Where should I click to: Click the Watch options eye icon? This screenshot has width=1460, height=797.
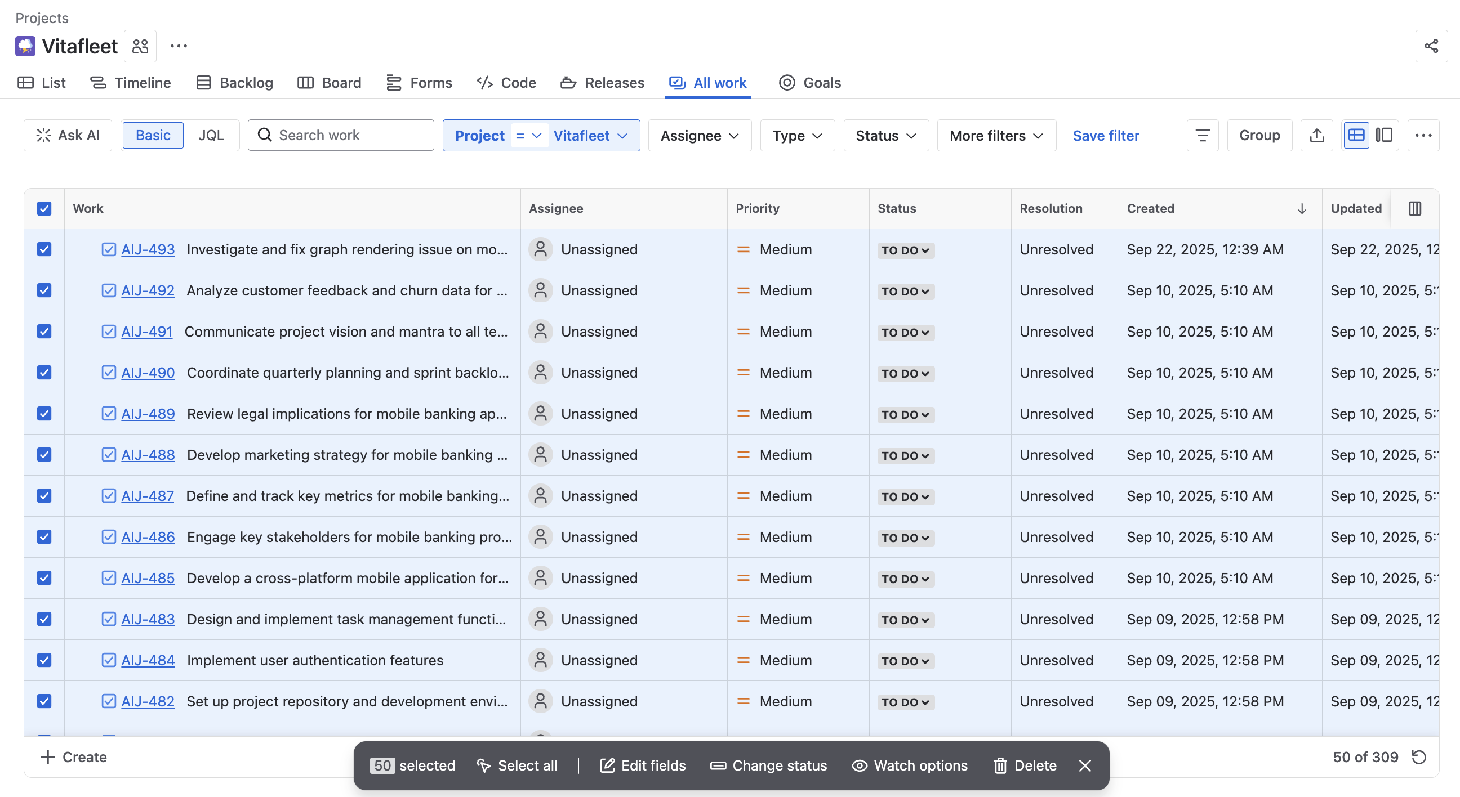859,765
